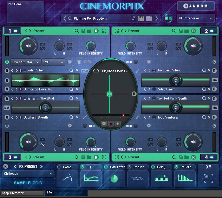This screenshot has height=198, width=222.
Task: Turn off the Reverb effect
Action: point(176,167)
